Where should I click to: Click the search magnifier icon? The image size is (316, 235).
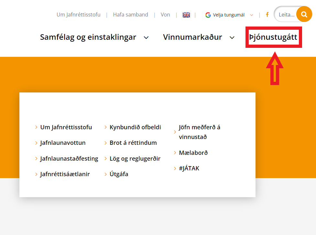pyautogui.click(x=304, y=14)
